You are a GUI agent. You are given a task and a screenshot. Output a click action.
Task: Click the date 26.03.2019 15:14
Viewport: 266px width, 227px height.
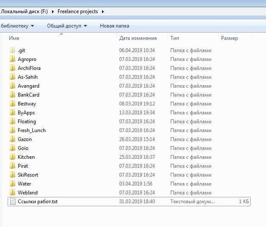pyautogui.click(x=137, y=139)
